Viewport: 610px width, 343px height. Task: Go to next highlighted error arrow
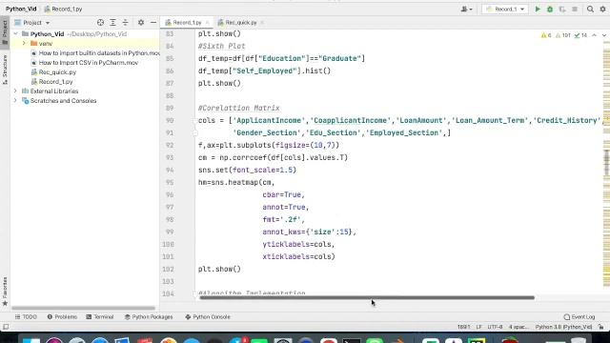pos(603,35)
